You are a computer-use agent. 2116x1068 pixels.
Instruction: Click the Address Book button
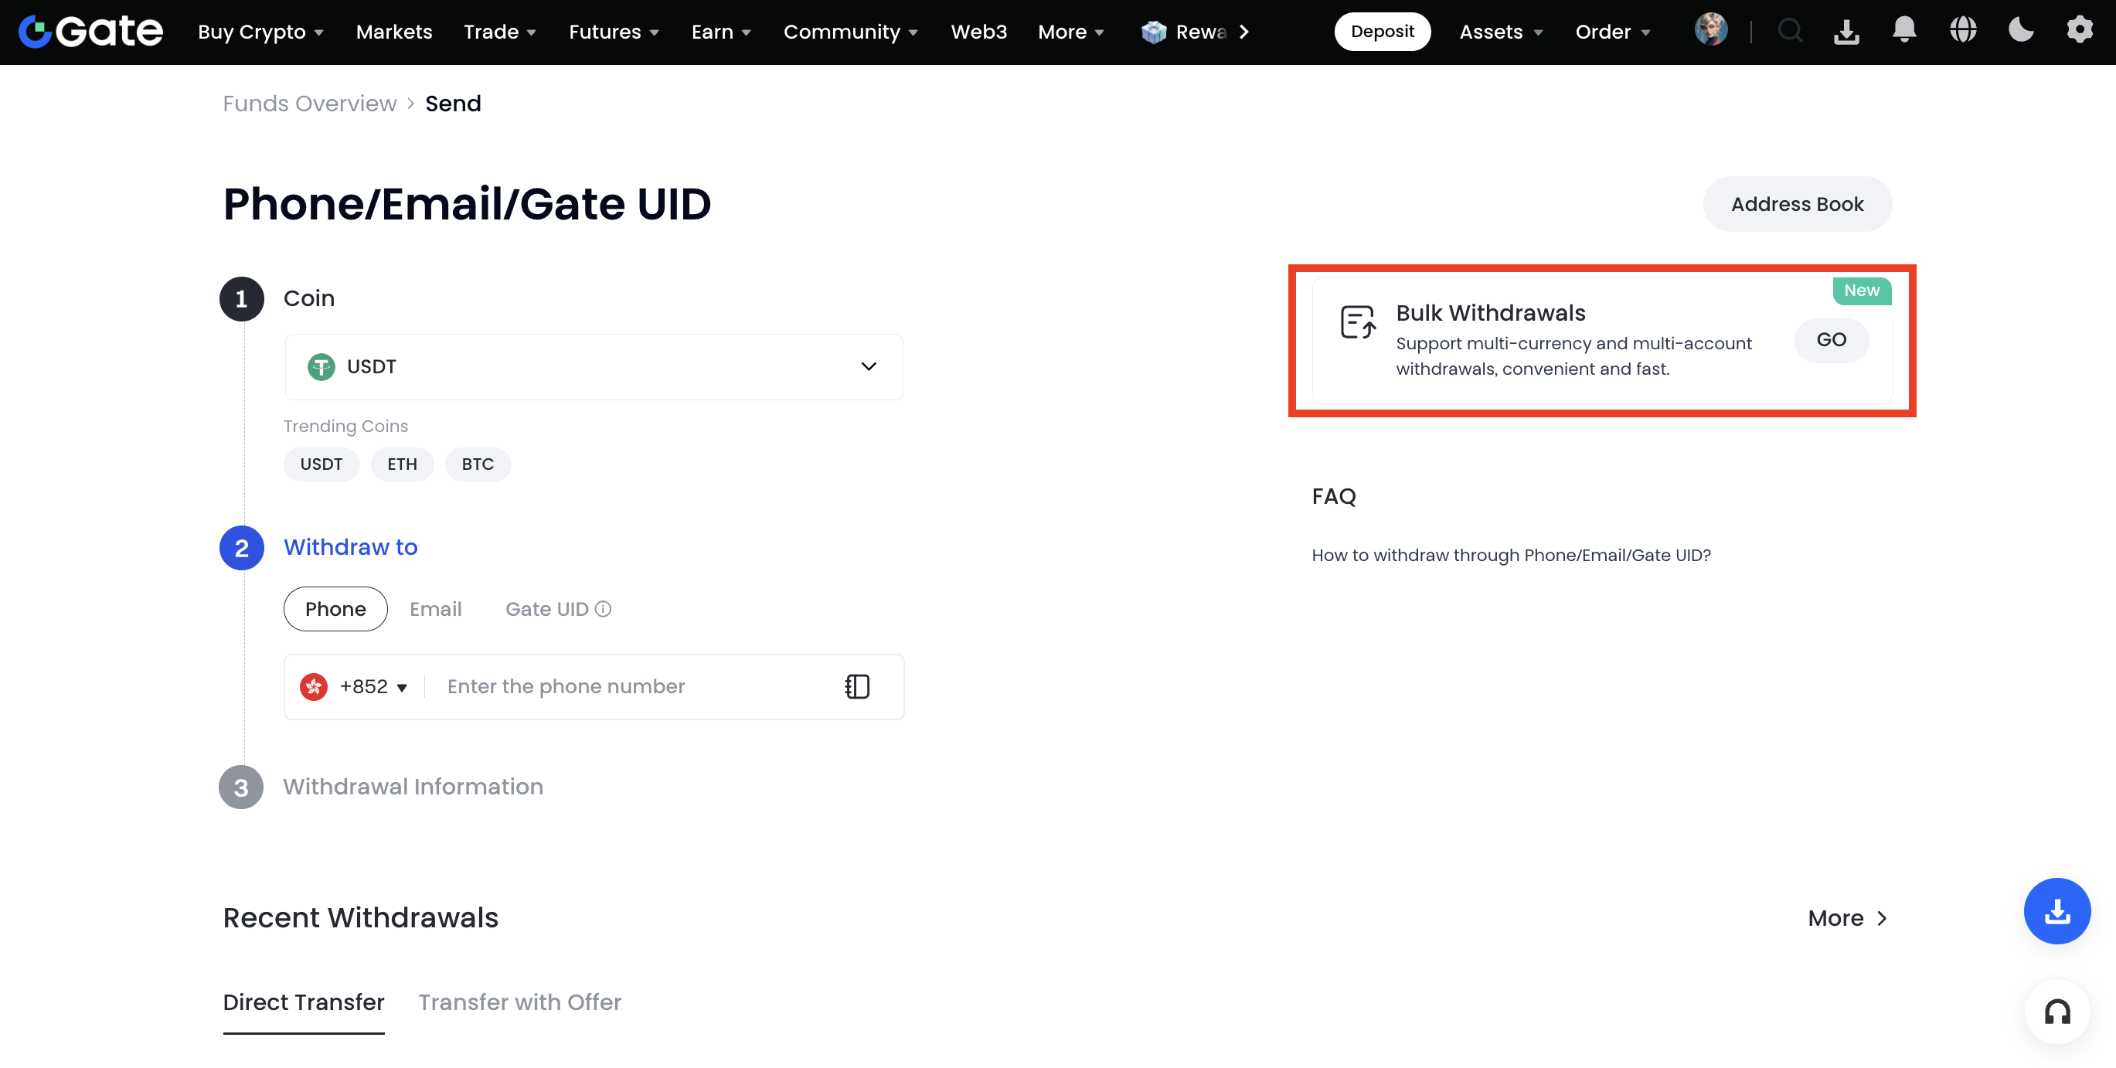pos(1797,204)
